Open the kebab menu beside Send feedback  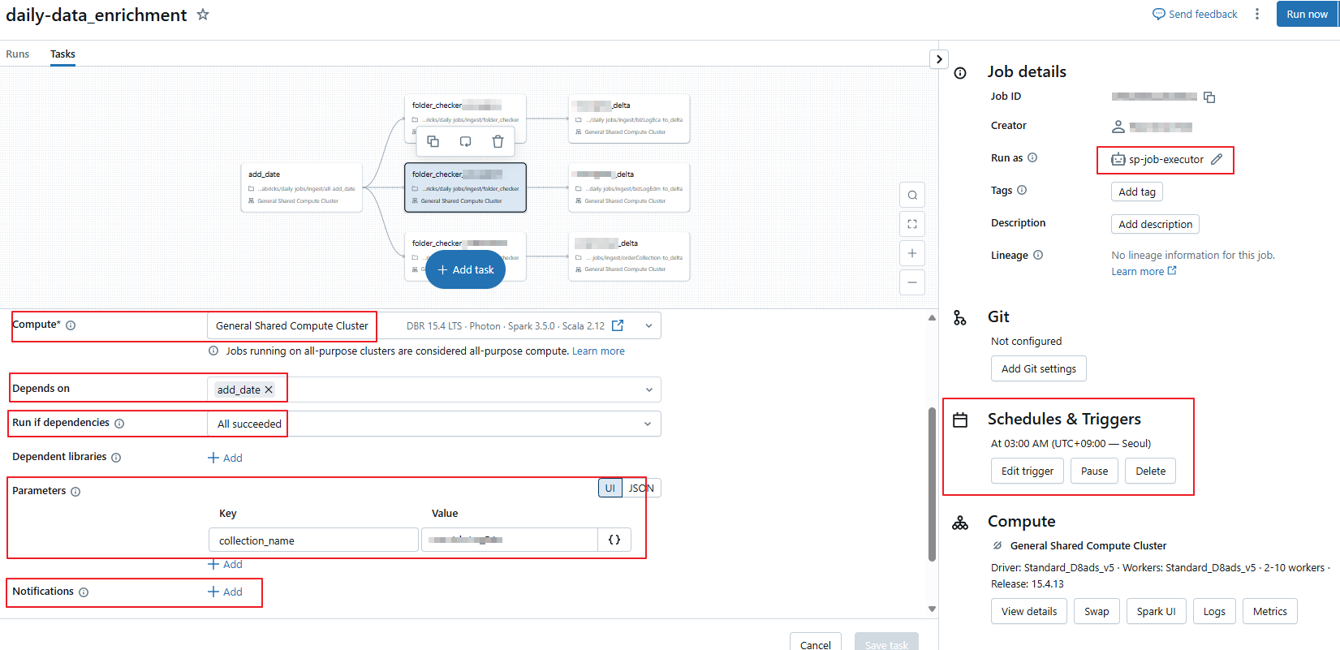point(1257,14)
